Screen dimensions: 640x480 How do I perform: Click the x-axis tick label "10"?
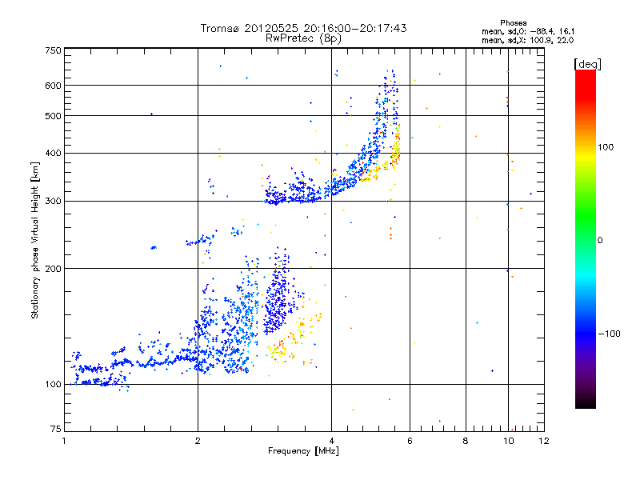(x=508, y=441)
